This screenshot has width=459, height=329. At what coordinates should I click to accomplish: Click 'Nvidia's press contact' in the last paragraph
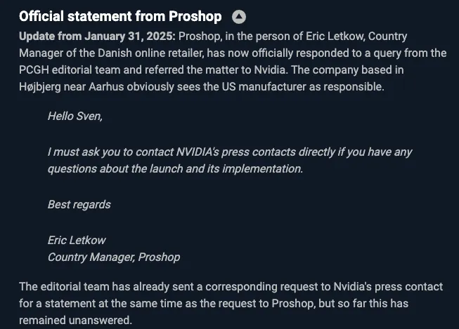(x=388, y=287)
